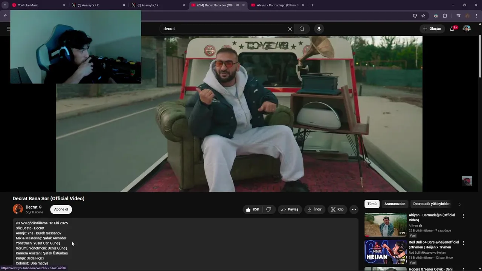Click 'Görüntü Yönetmeni: Deniz Güneş' line

41,248
